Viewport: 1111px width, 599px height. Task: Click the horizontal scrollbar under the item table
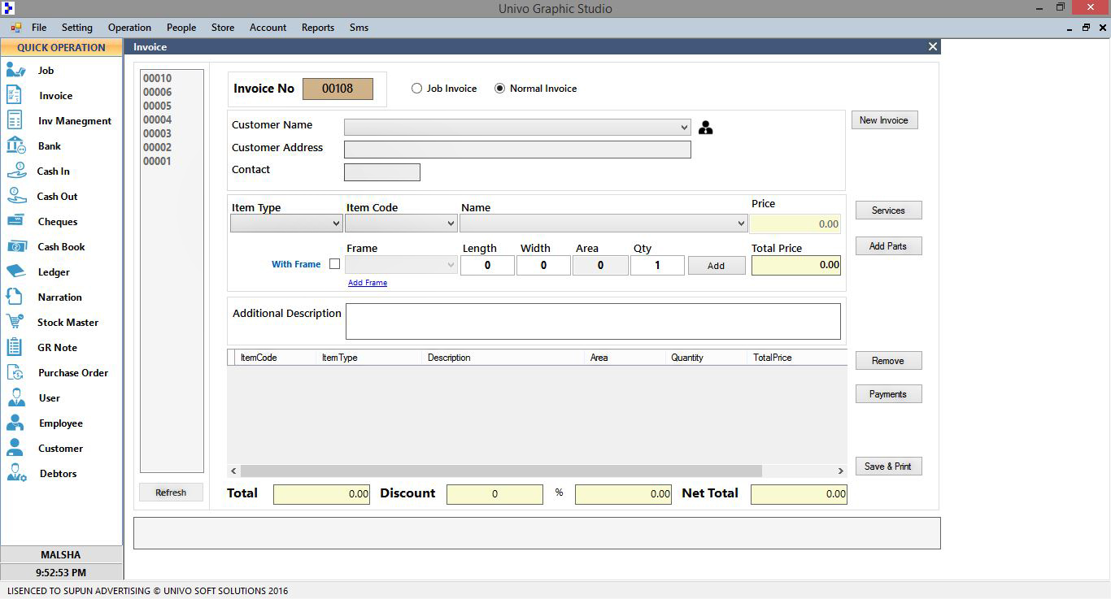coord(501,471)
